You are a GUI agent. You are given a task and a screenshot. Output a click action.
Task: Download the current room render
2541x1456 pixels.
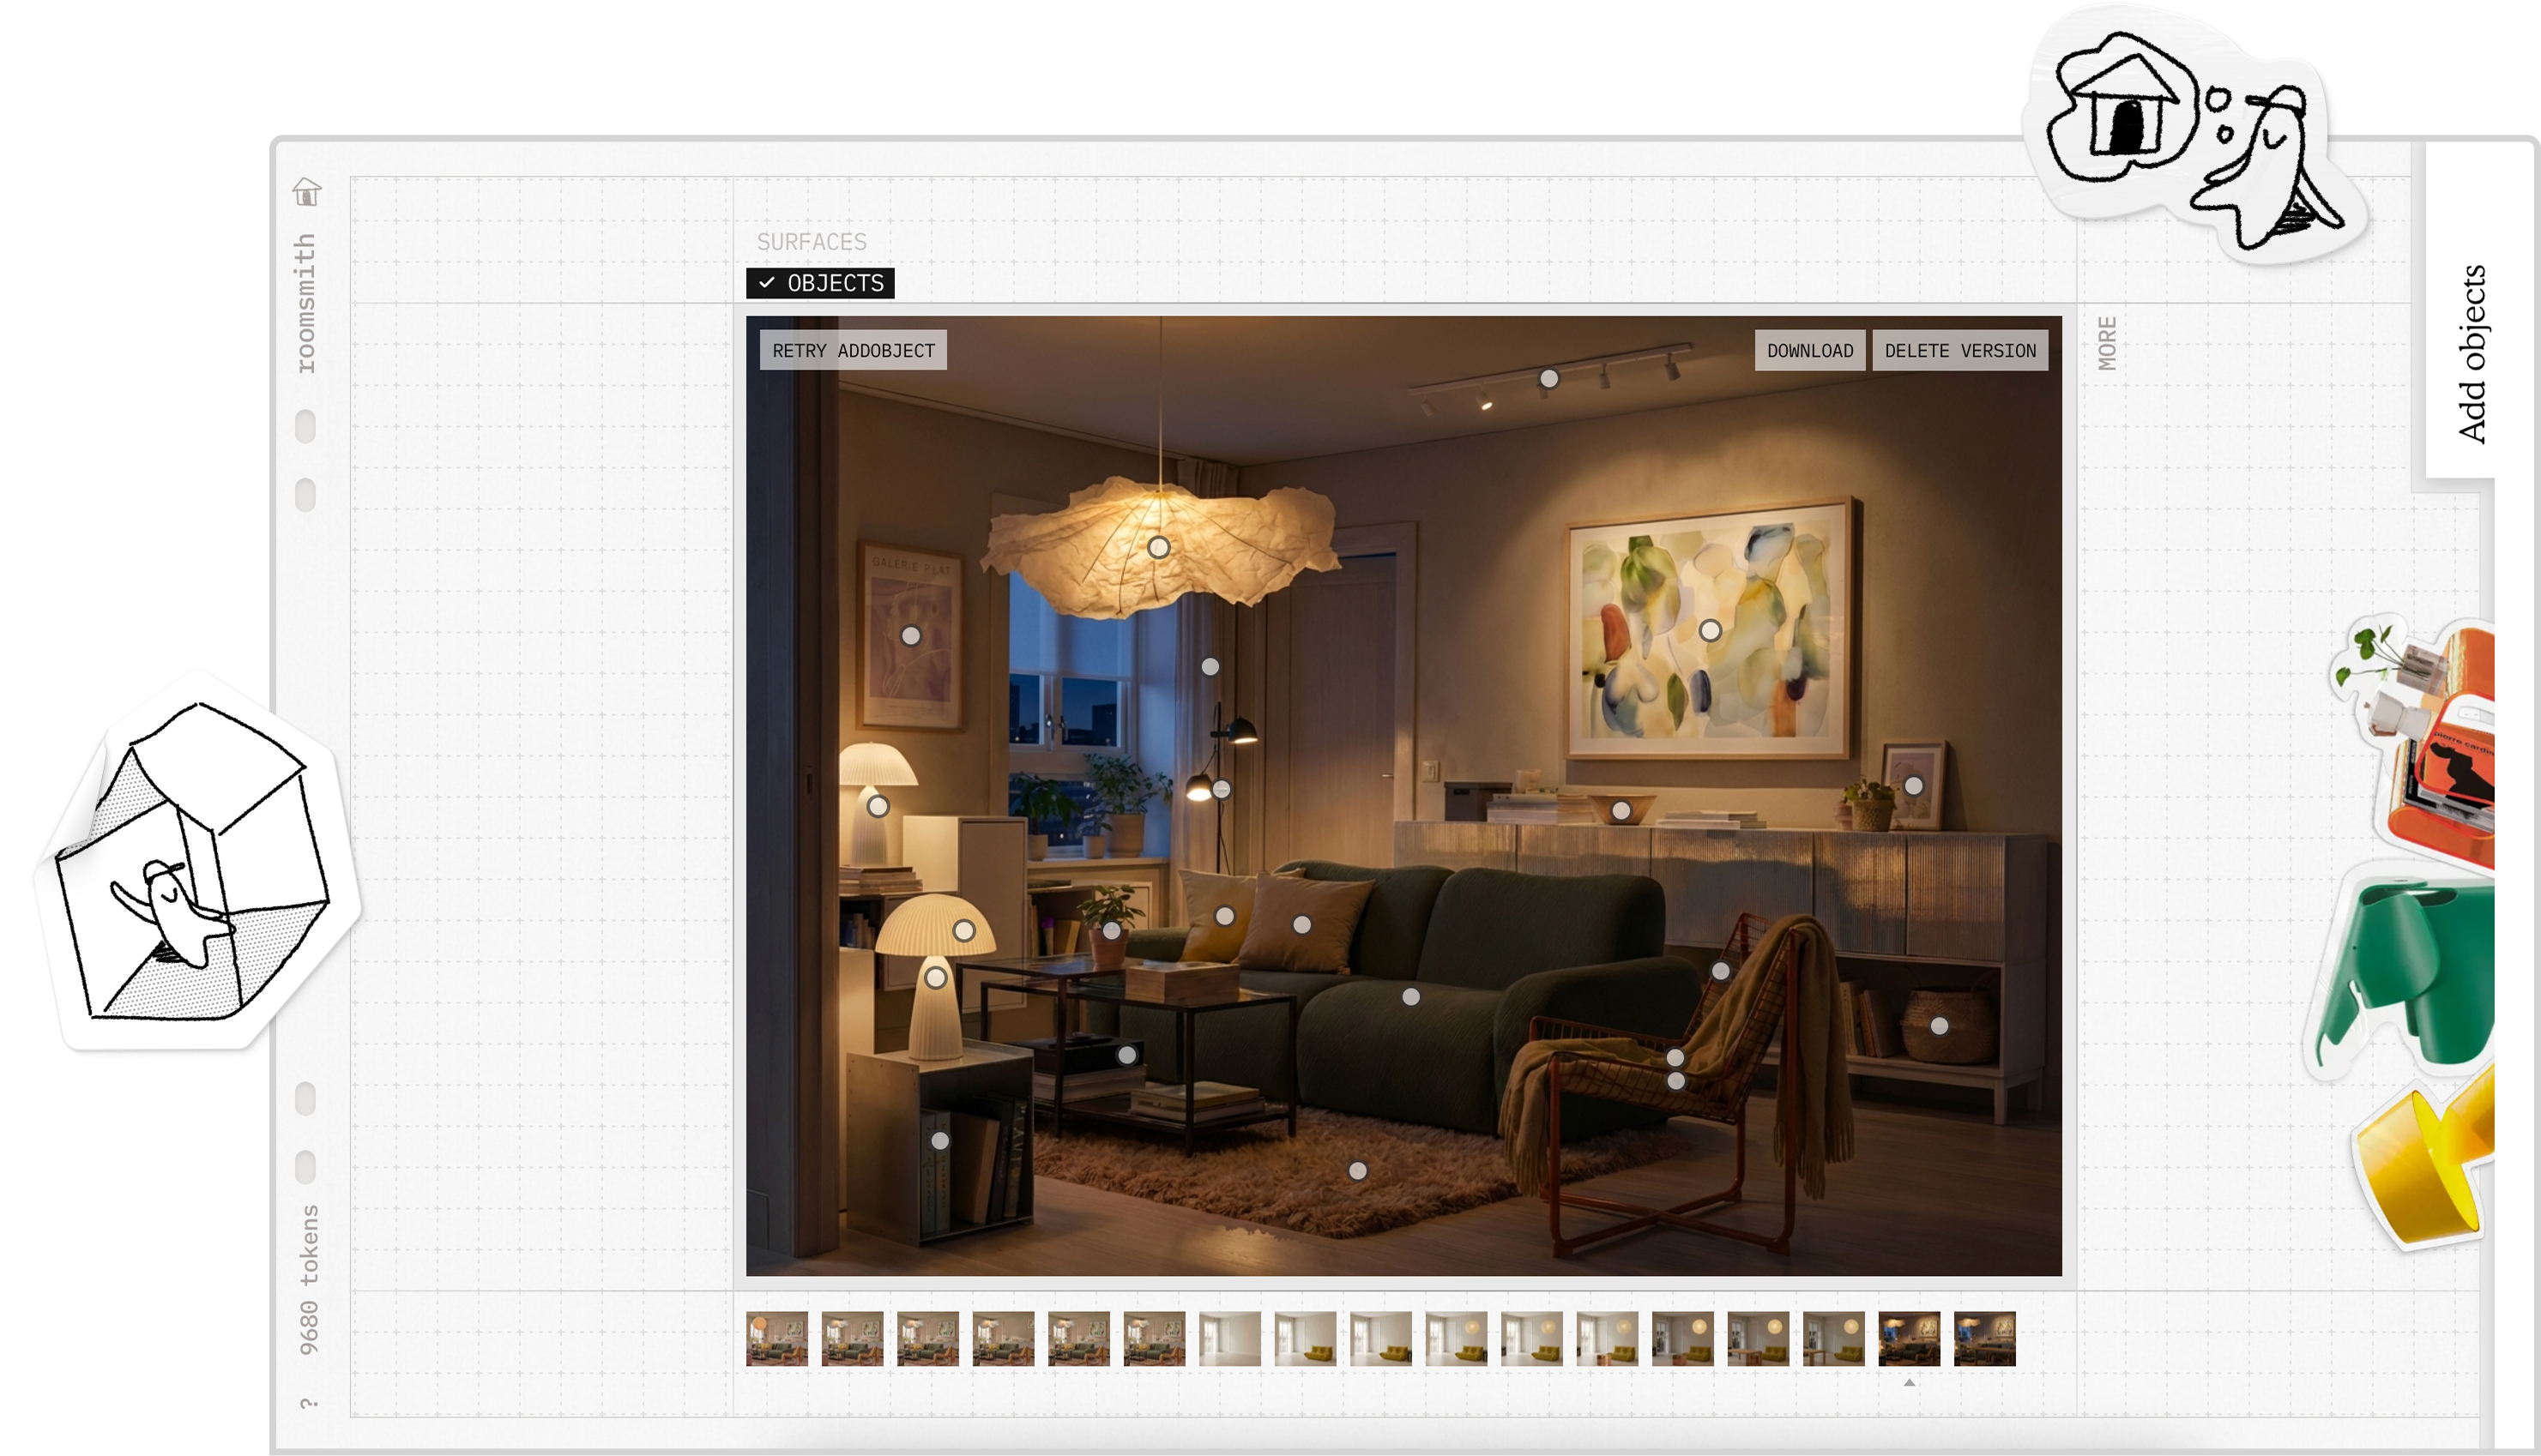pos(1810,350)
